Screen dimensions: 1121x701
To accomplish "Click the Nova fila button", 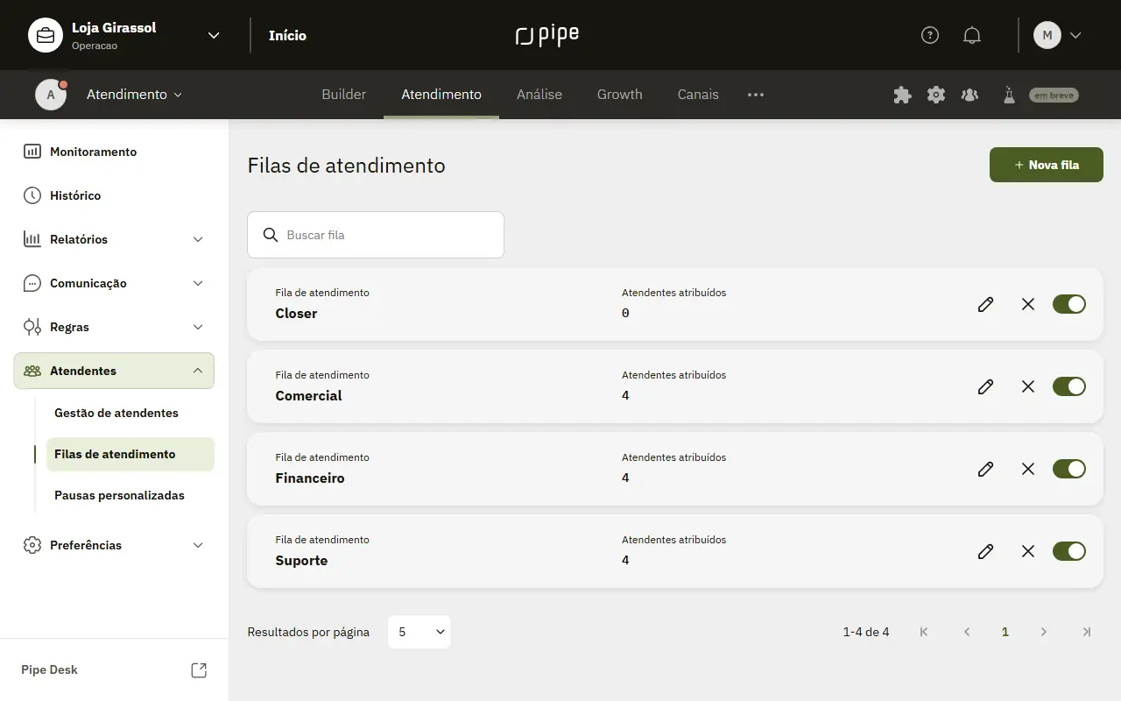I will tap(1047, 165).
